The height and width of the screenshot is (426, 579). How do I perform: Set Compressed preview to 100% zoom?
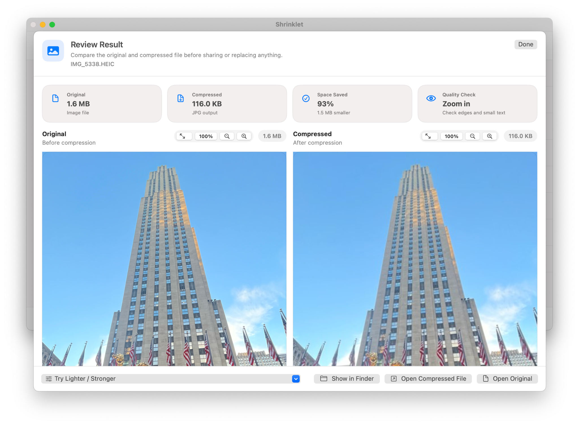[x=451, y=136]
